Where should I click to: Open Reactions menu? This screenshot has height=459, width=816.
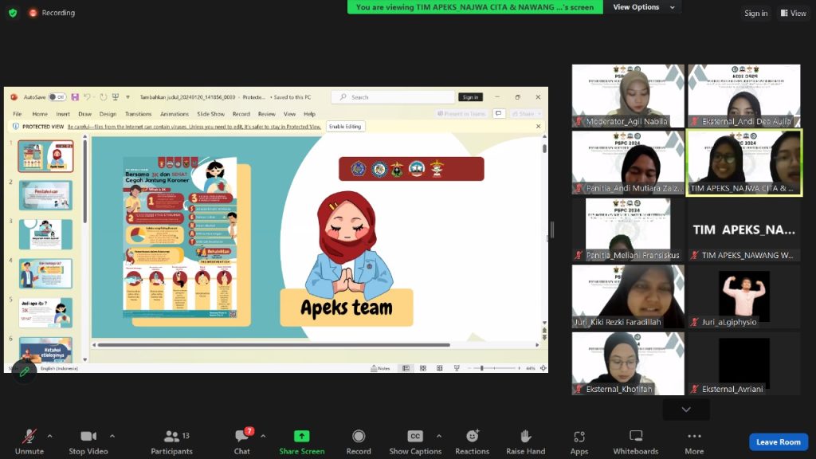[x=472, y=441]
